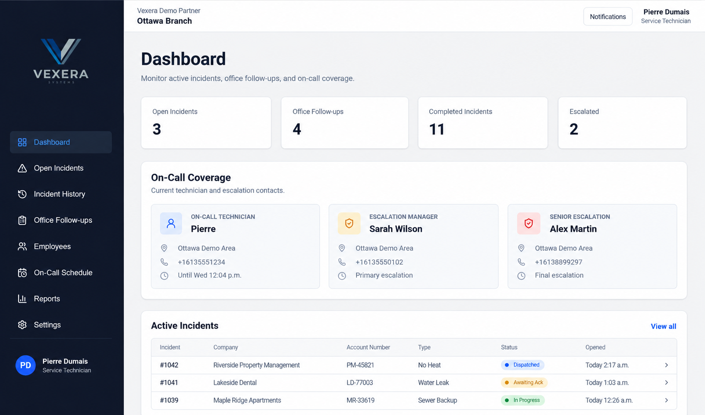Click the On-Call Schedule calendar icon
The height and width of the screenshot is (415, 705).
(22, 273)
